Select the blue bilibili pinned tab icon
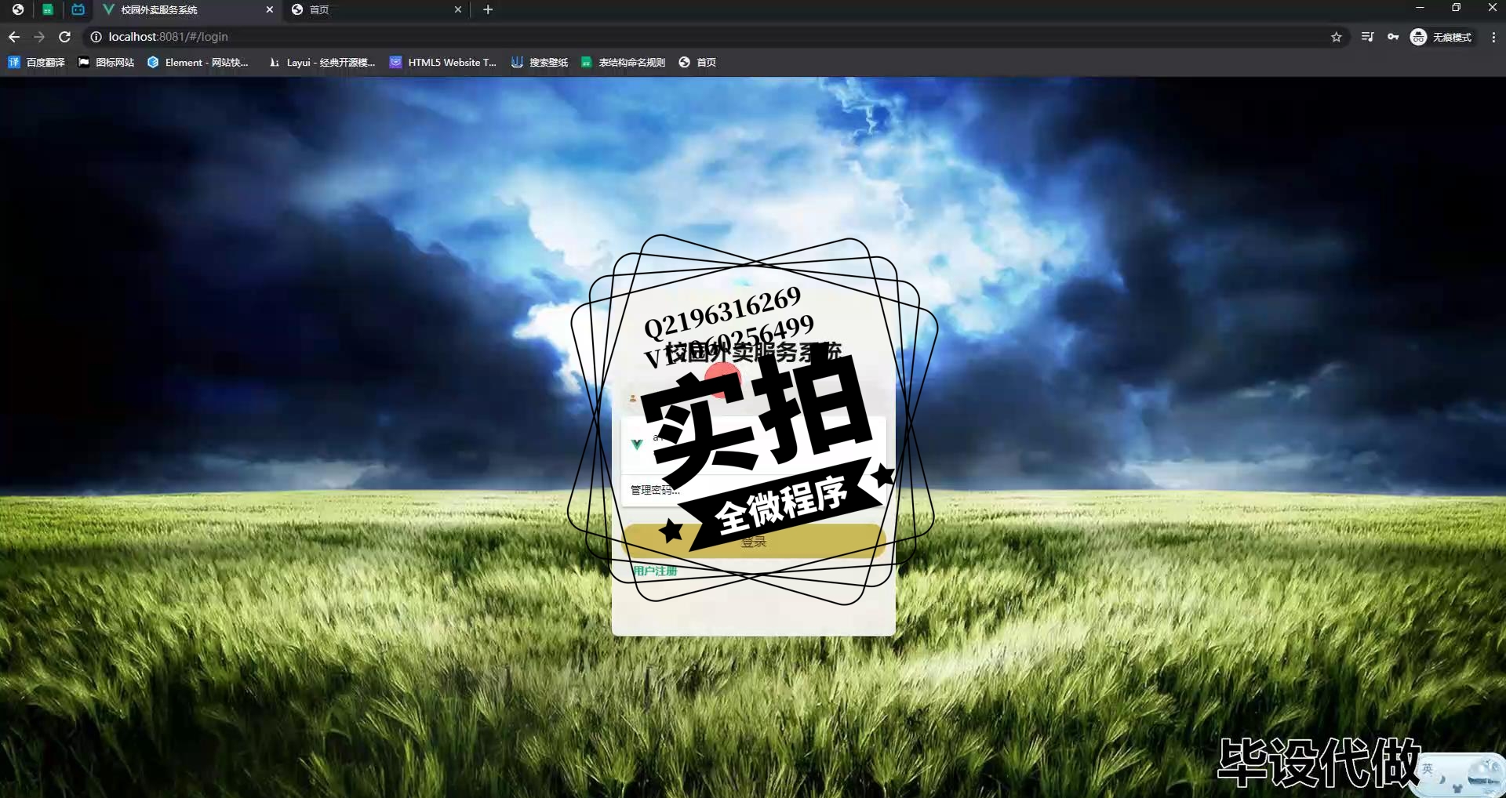 click(78, 9)
